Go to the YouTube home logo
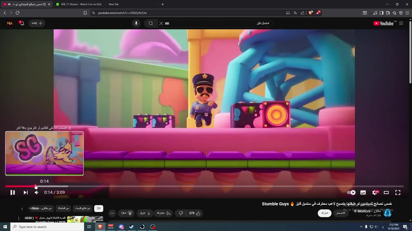This screenshot has width=412, height=231. click(x=383, y=23)
